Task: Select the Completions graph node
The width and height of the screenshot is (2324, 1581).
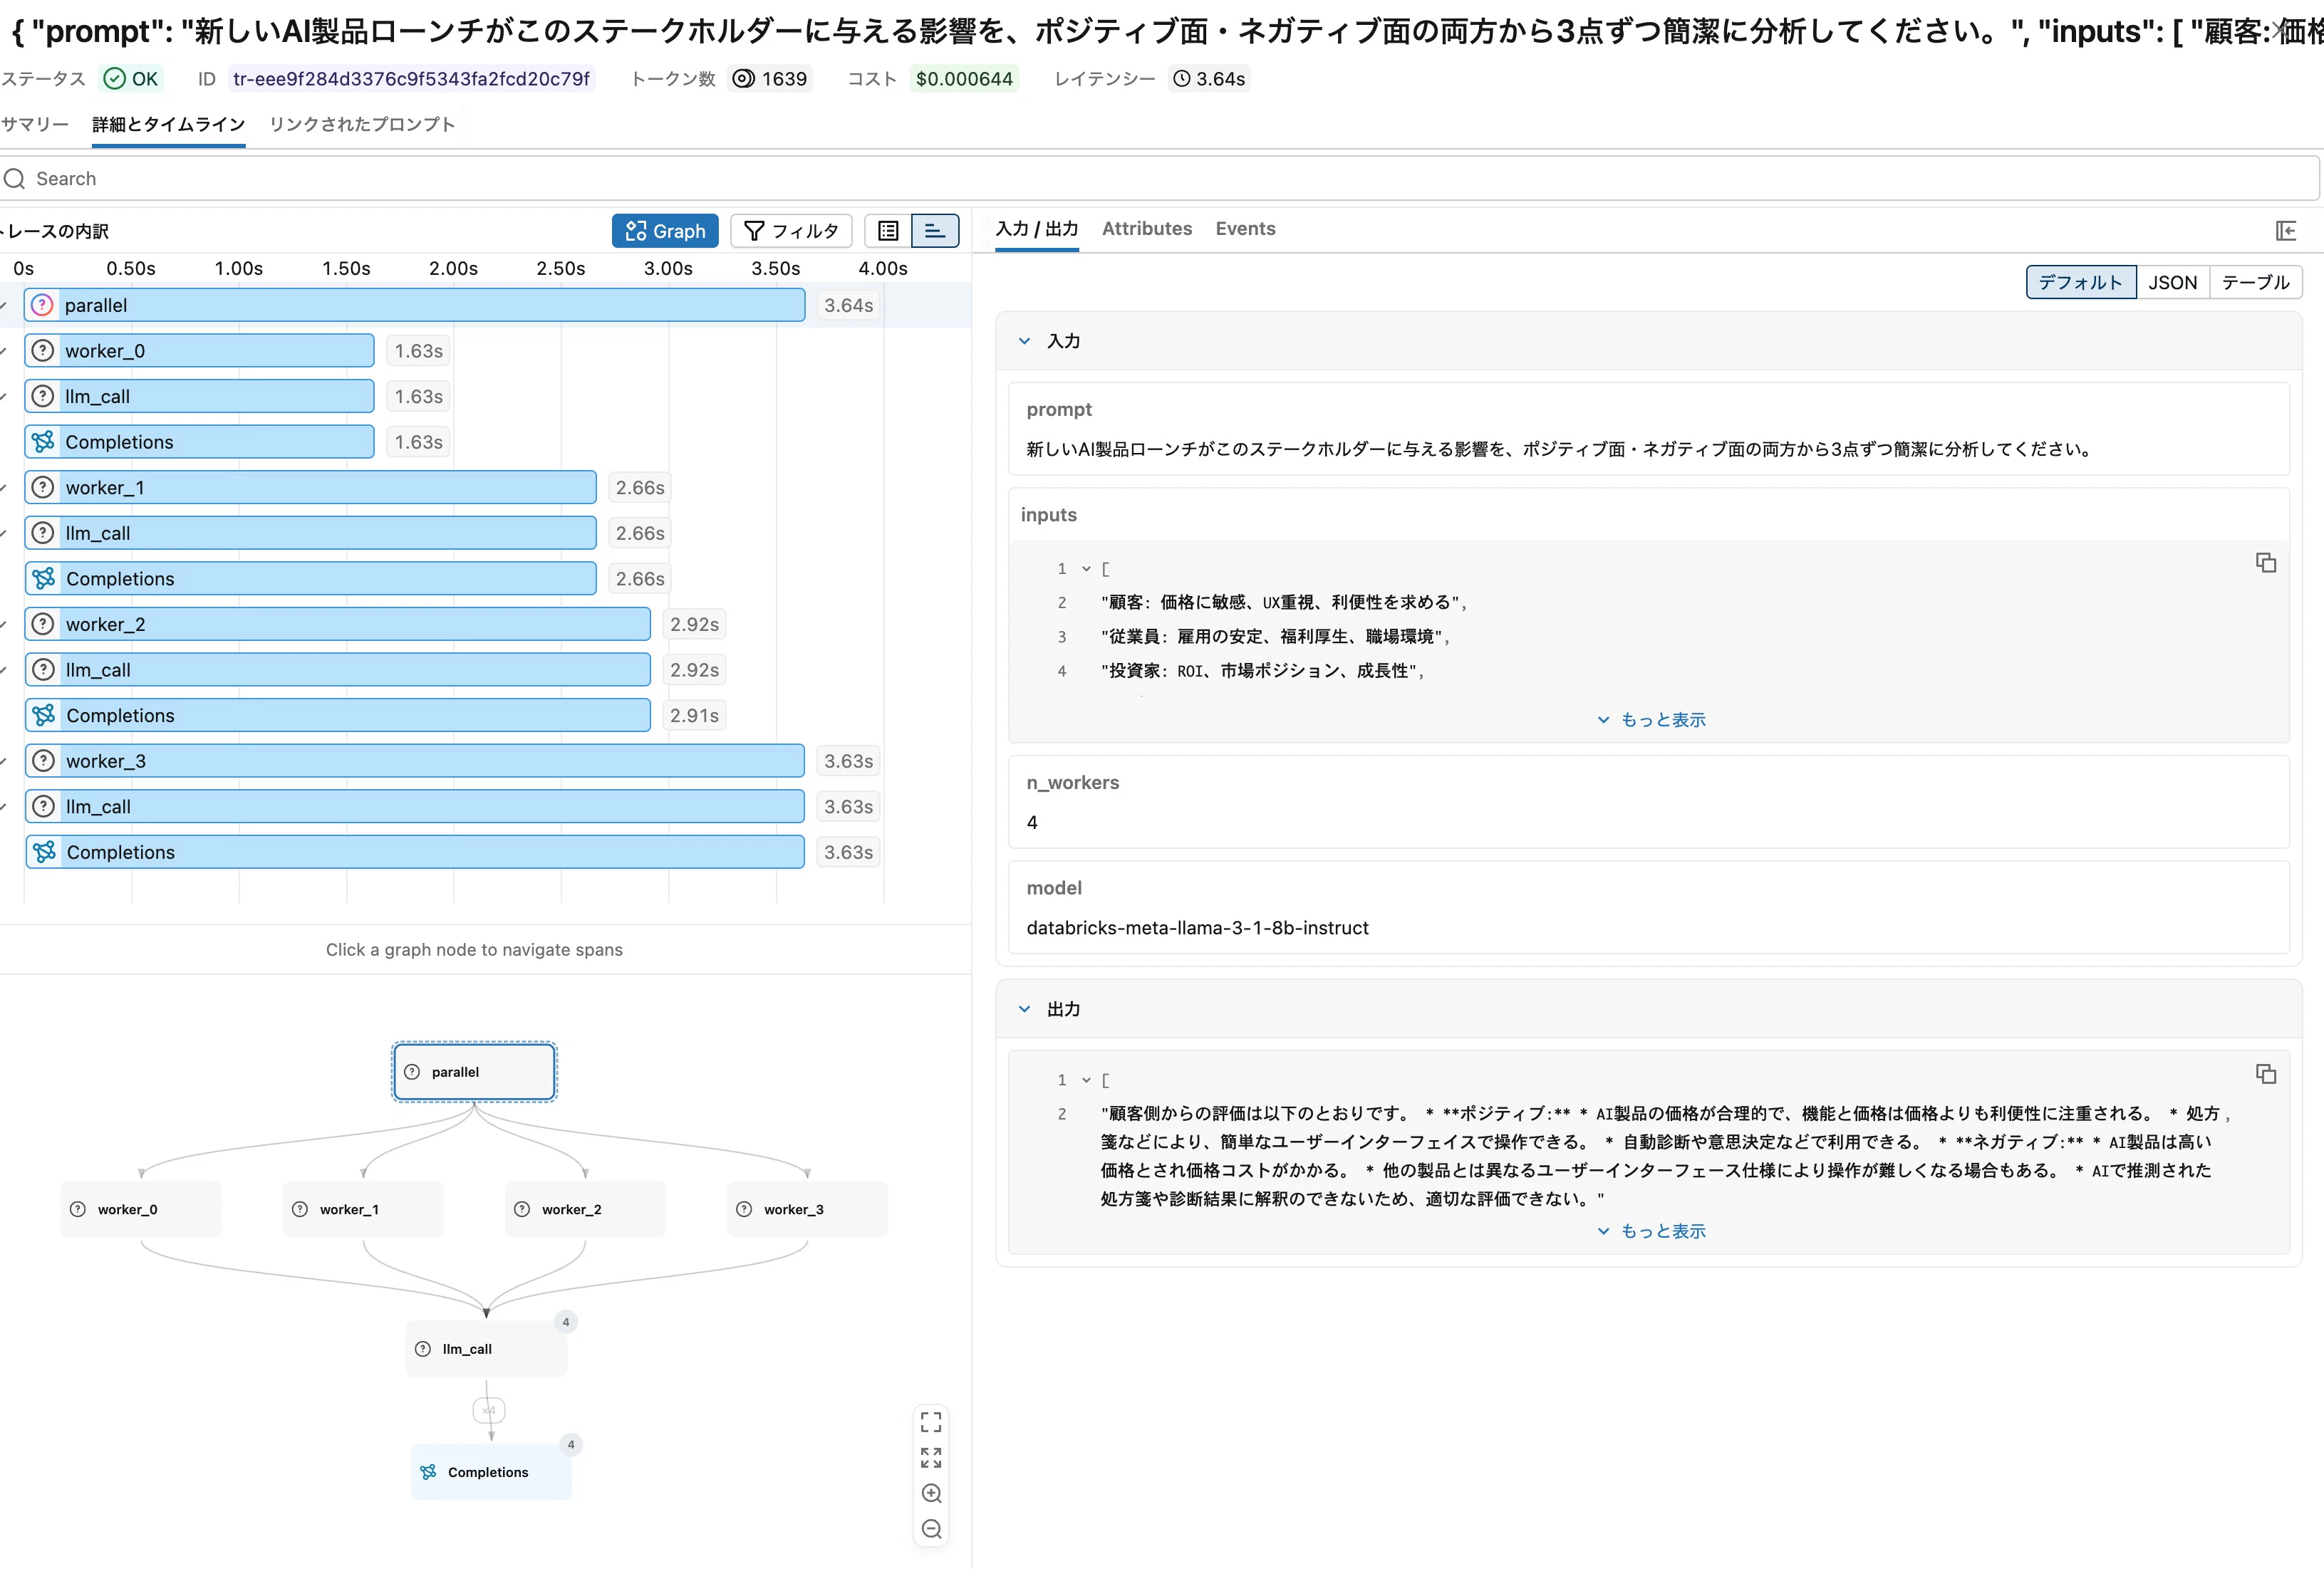Action: click(x=491, y=1472)
